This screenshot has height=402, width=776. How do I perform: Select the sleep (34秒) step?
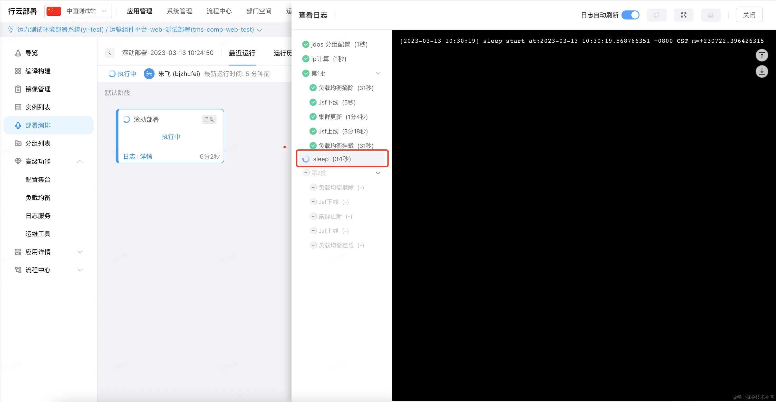(332, 159)
